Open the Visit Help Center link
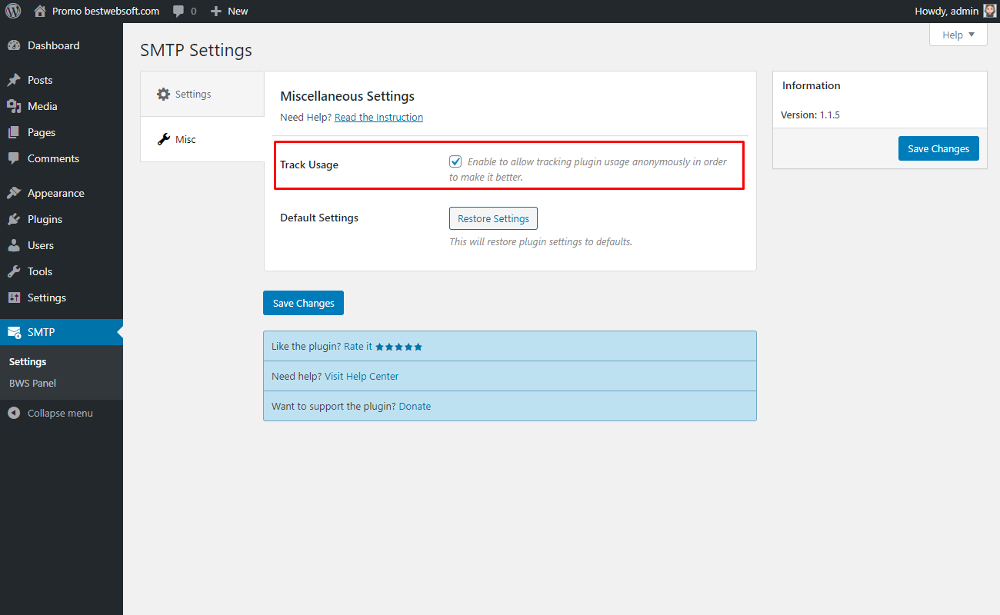Viewport: 1000px width, 615px height. click(x=362, y=376)
